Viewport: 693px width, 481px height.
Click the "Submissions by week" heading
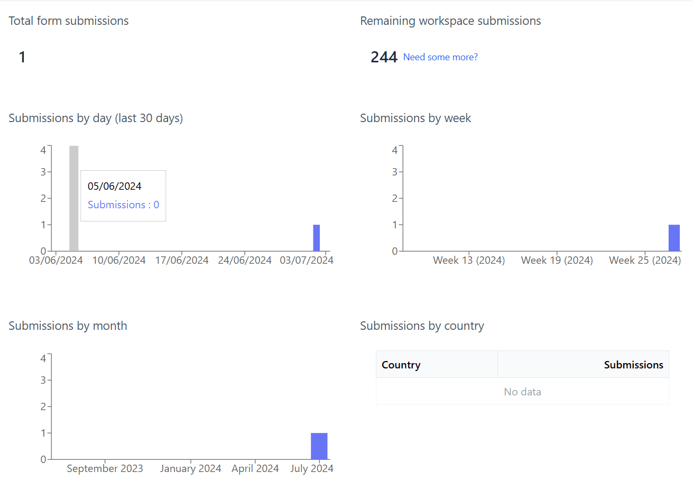point(415,118)
